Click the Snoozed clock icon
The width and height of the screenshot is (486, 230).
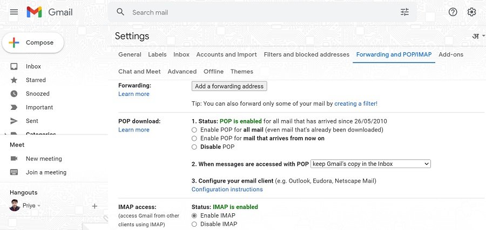tap(14, 94)
